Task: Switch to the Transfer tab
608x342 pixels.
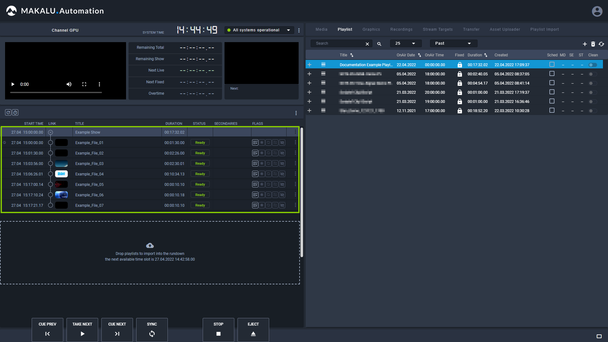Action: point(471,29)
